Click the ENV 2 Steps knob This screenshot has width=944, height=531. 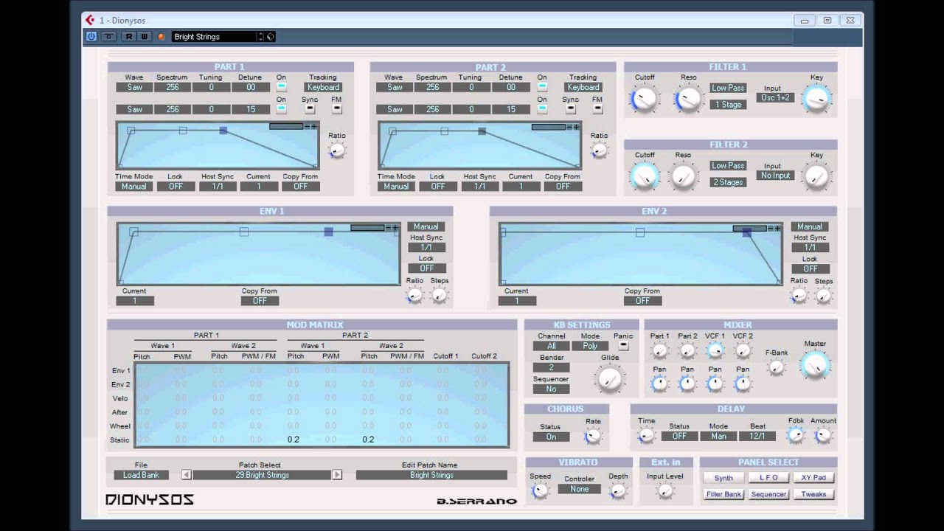click(824, 296)
